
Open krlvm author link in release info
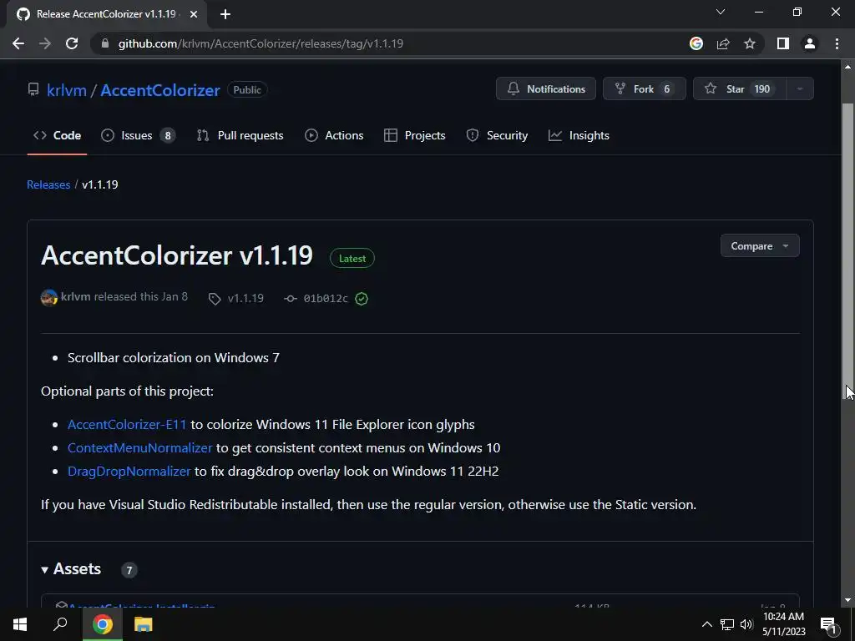pos(75,296)
